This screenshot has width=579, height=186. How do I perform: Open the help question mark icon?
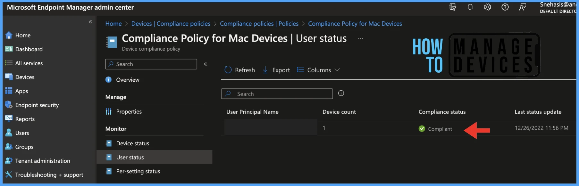coord(505,7)
